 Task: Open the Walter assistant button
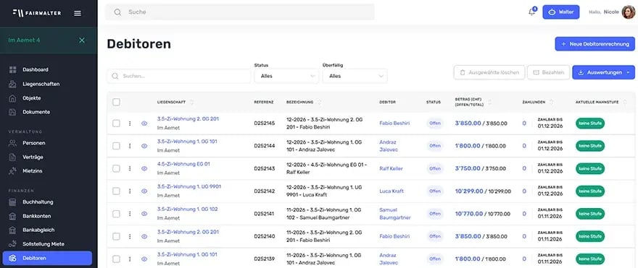click(560, 12)
